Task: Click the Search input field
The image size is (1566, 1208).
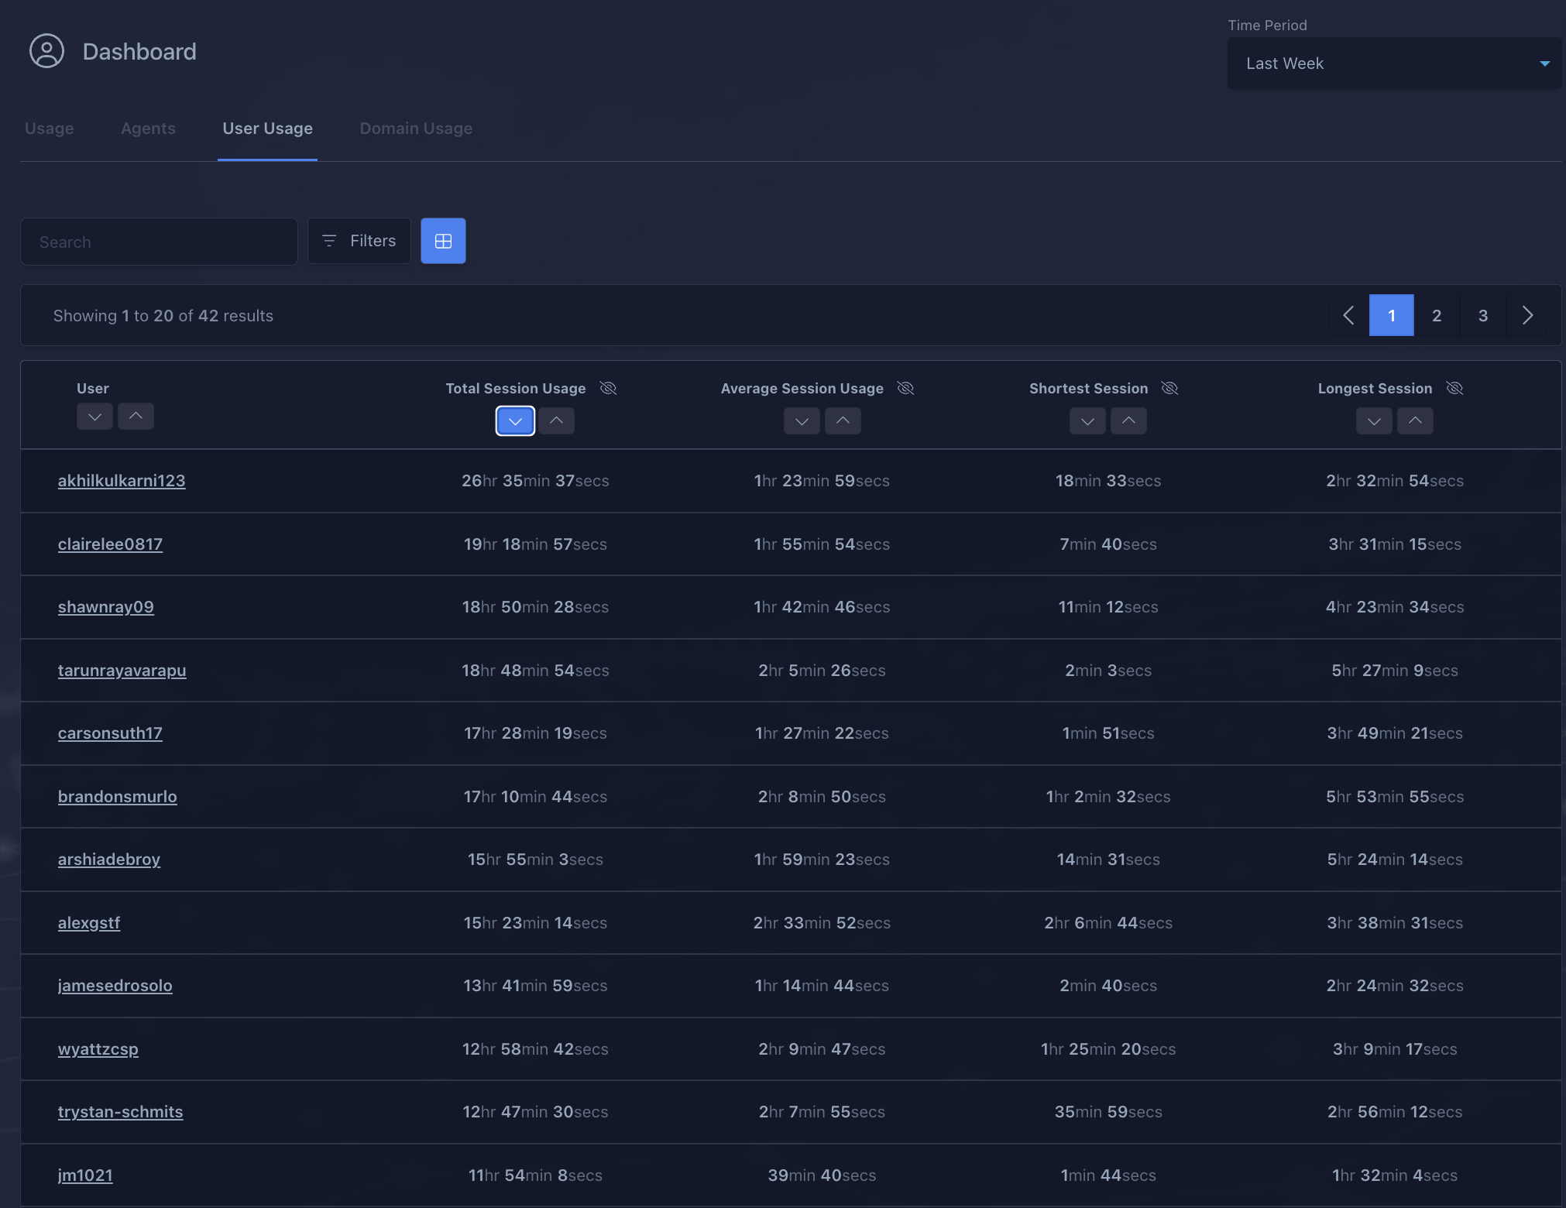Action: click(159, 242)
